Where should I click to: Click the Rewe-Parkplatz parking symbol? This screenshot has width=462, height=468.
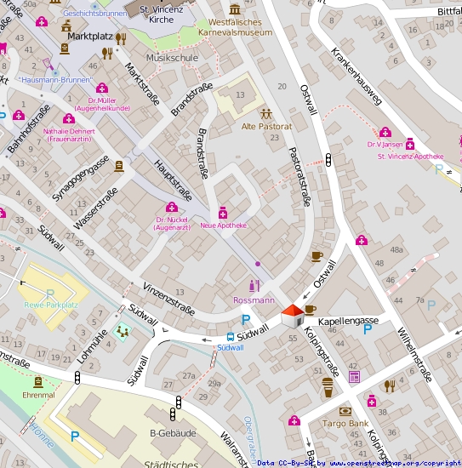pos(50,294)
